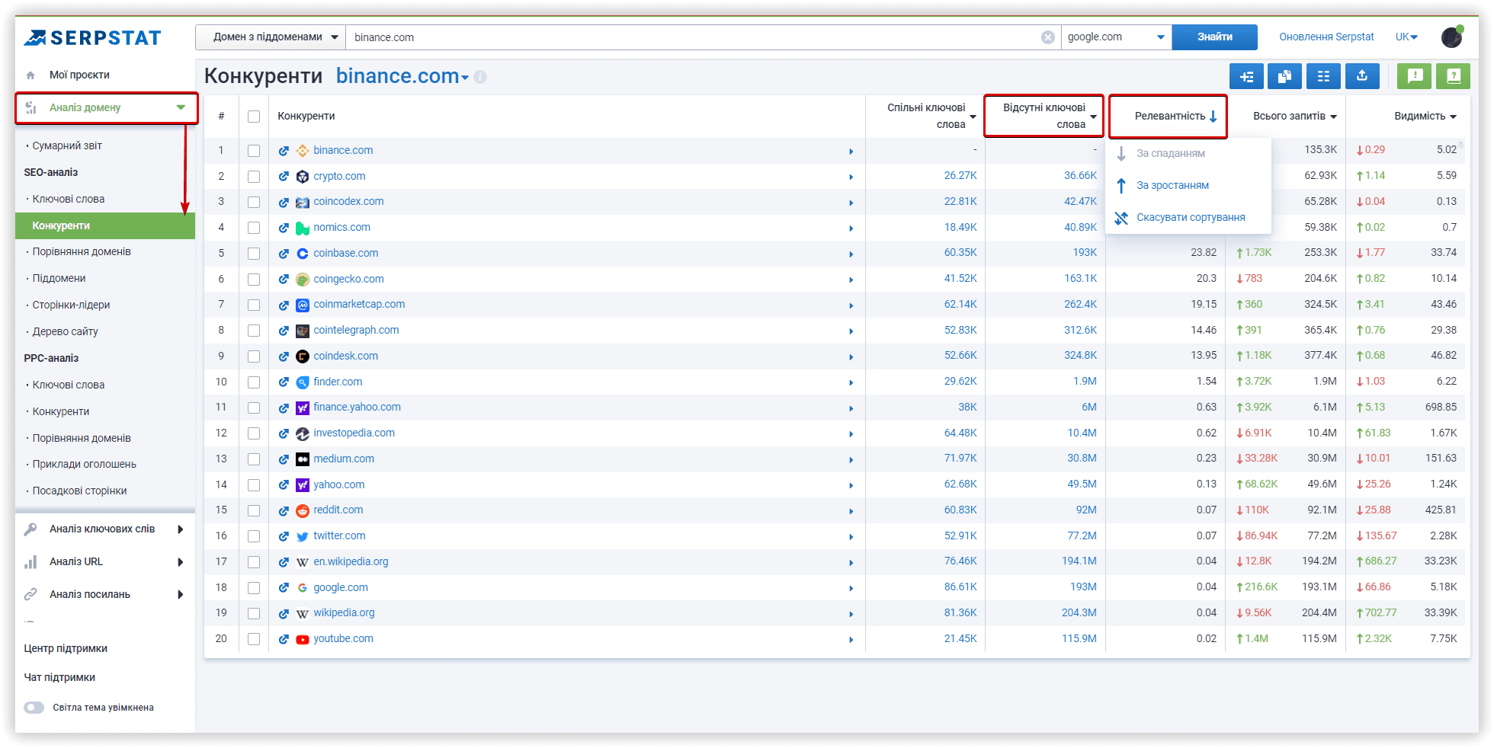Click the add-to-list plus icon button
1494x748 pixels.
1246,76
